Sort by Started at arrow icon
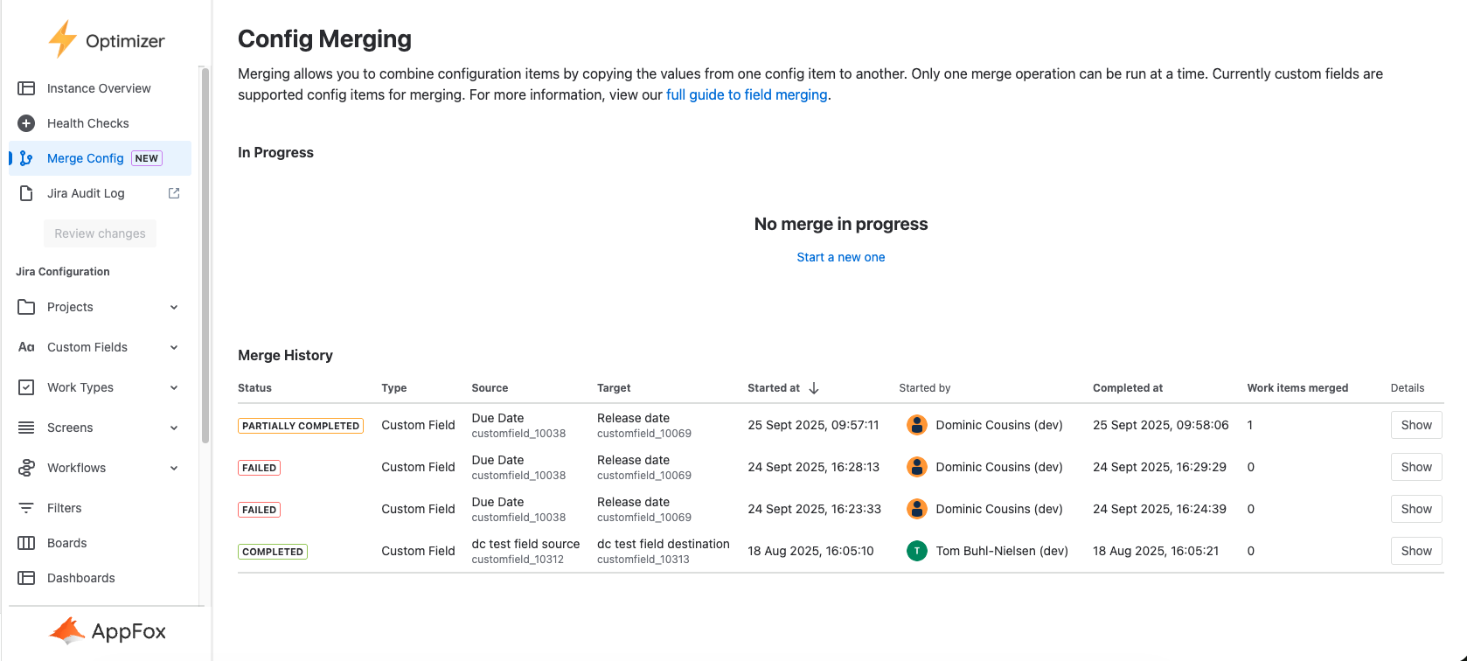This screenshot has width=1467, height=661. [814, 388]
